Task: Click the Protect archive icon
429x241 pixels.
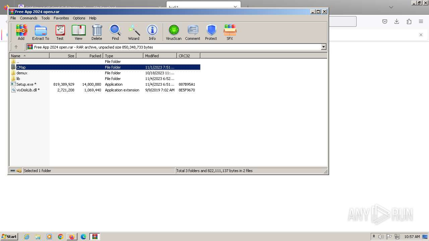Action: (x=211, y=32)
